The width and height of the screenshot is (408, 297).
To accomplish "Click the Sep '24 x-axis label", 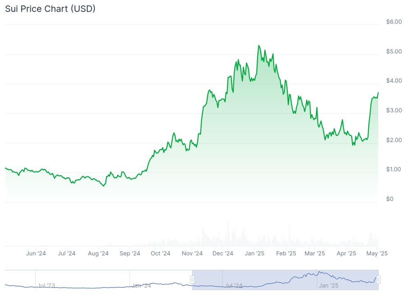I will [x=130, y=253].
